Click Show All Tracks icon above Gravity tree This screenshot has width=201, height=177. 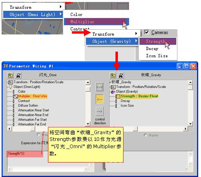point(113,76)
